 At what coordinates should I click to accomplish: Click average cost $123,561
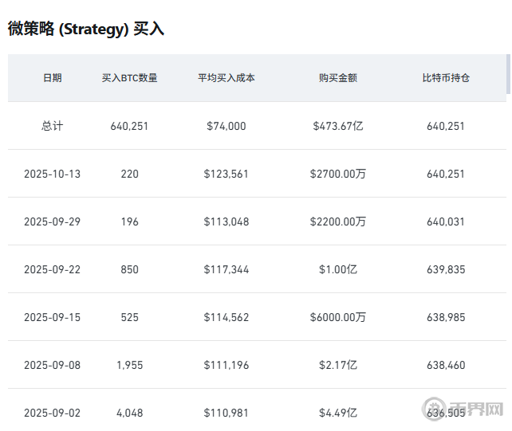pyautogui.click(x=226, y=174)
